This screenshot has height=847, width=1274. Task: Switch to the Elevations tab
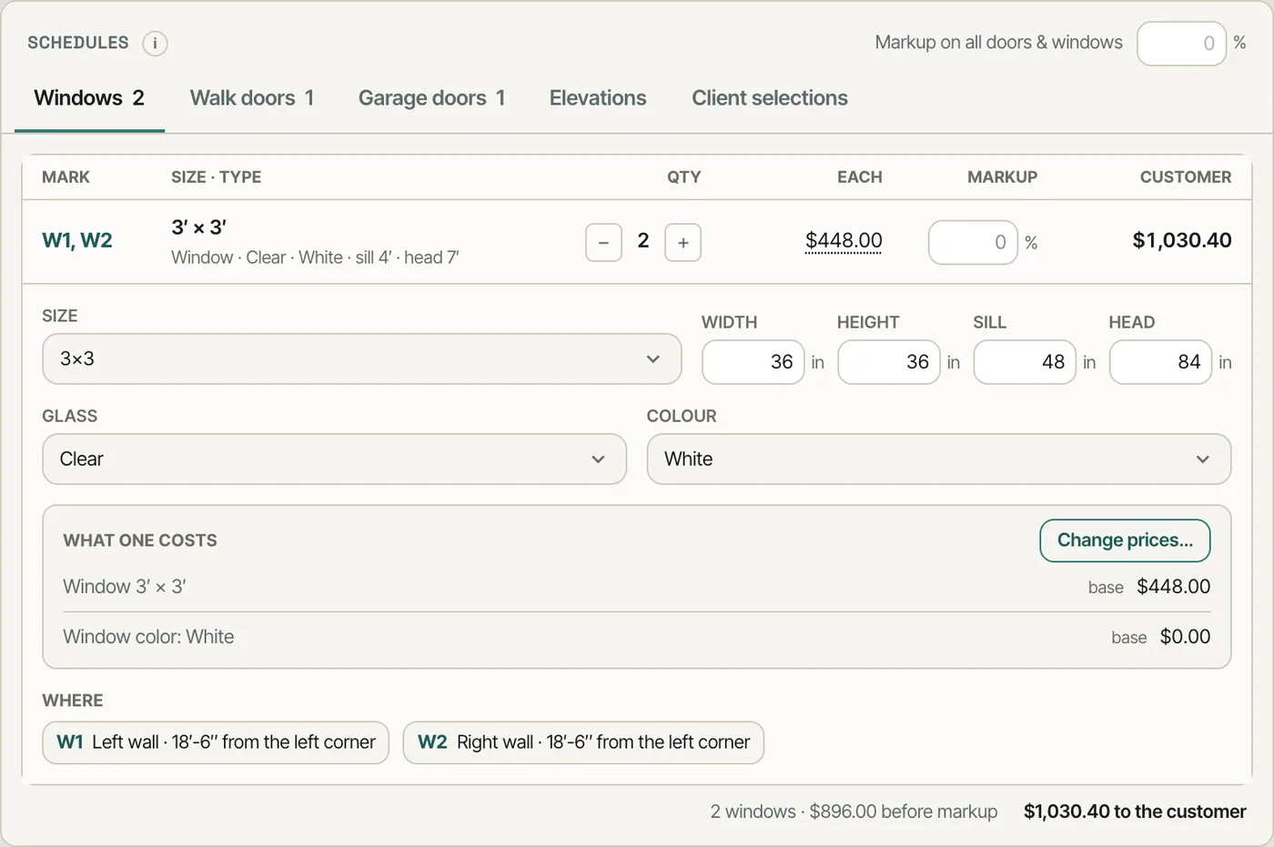(598, 98)
